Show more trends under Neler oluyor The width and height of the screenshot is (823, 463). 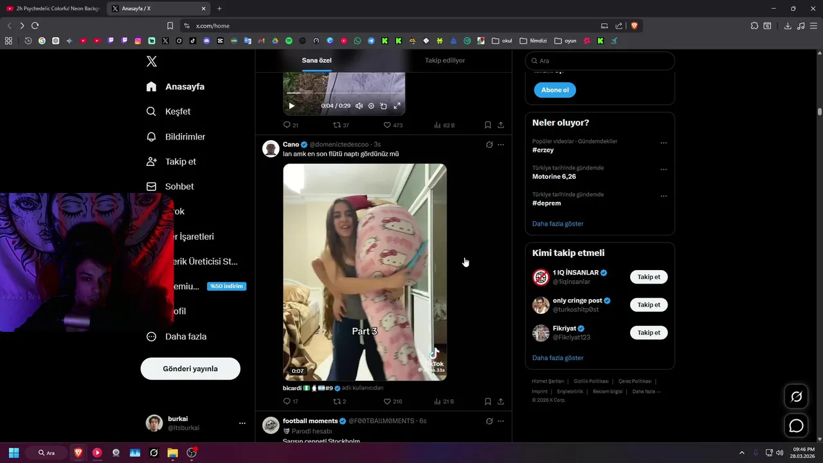pyautogui.click(x=558, y=224)
